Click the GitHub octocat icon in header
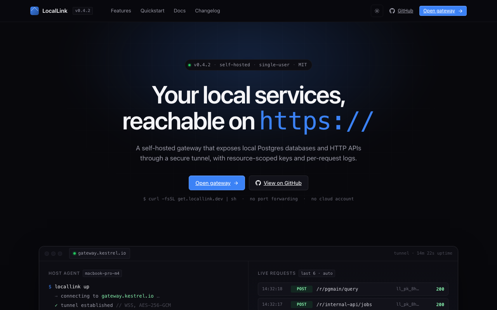 [392, 11]
